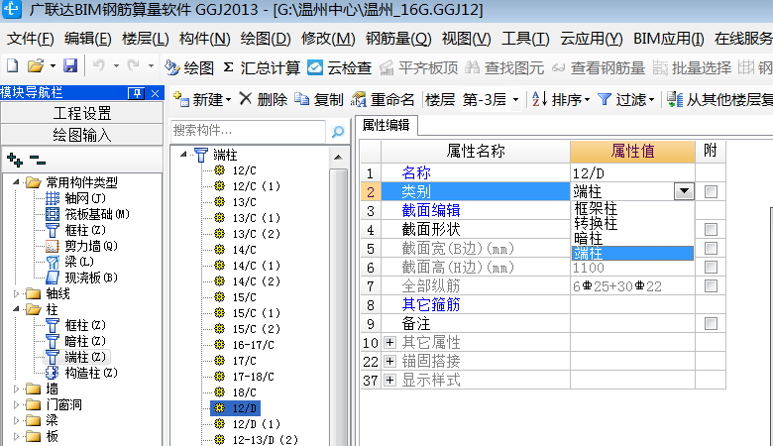Expand the 门窗洞 folder
Screen dimensions: 773x446
(16, 404)
